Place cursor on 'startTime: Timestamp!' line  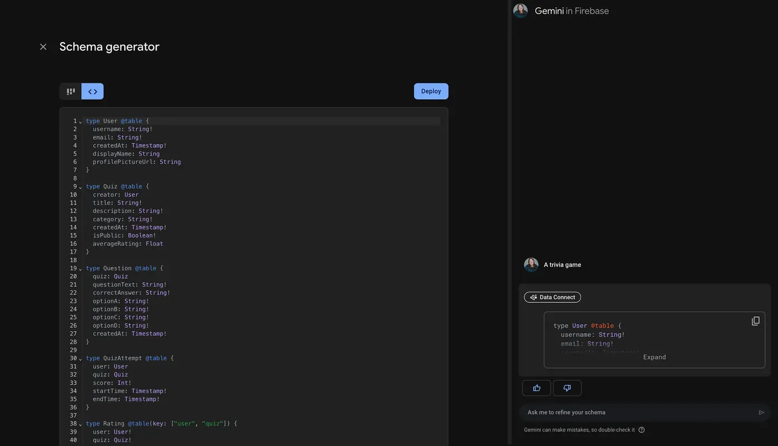[129, 391]
